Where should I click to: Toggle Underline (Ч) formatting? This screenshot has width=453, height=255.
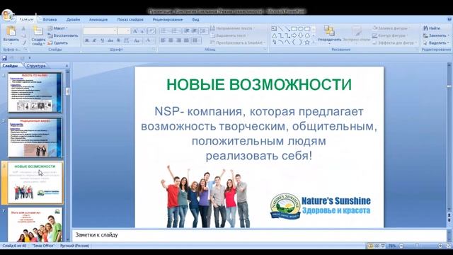102,40
